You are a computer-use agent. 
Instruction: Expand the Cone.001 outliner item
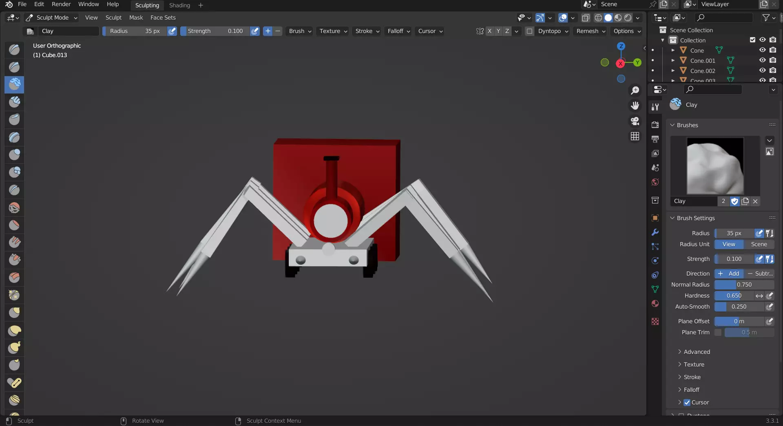673,60
